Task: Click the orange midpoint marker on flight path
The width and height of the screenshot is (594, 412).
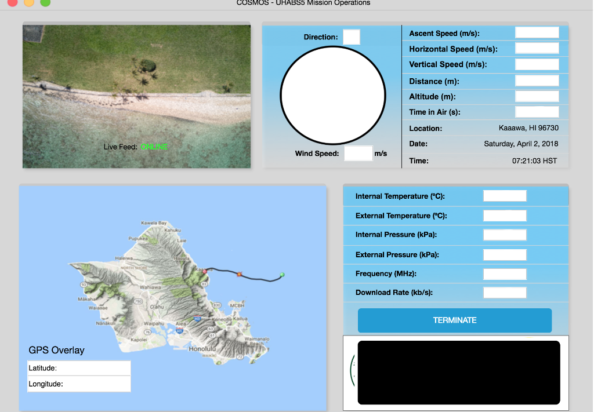Action: pyautogui.click(x=238, y=274)
